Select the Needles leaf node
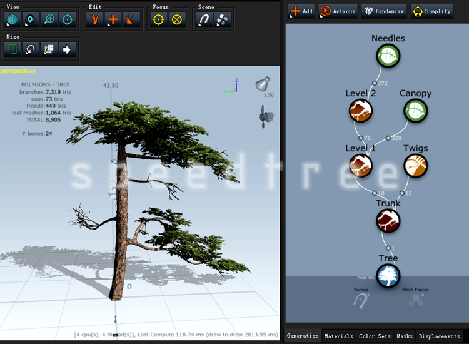The height and width of the screenshot is (344, 469). [388, 56]
